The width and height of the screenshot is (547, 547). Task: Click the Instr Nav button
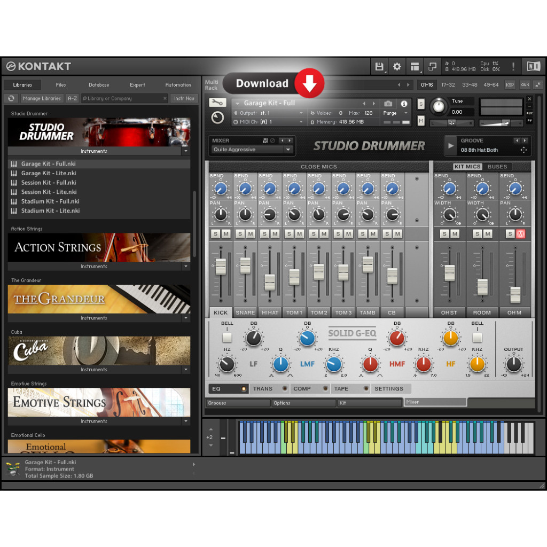coord(184,98)
